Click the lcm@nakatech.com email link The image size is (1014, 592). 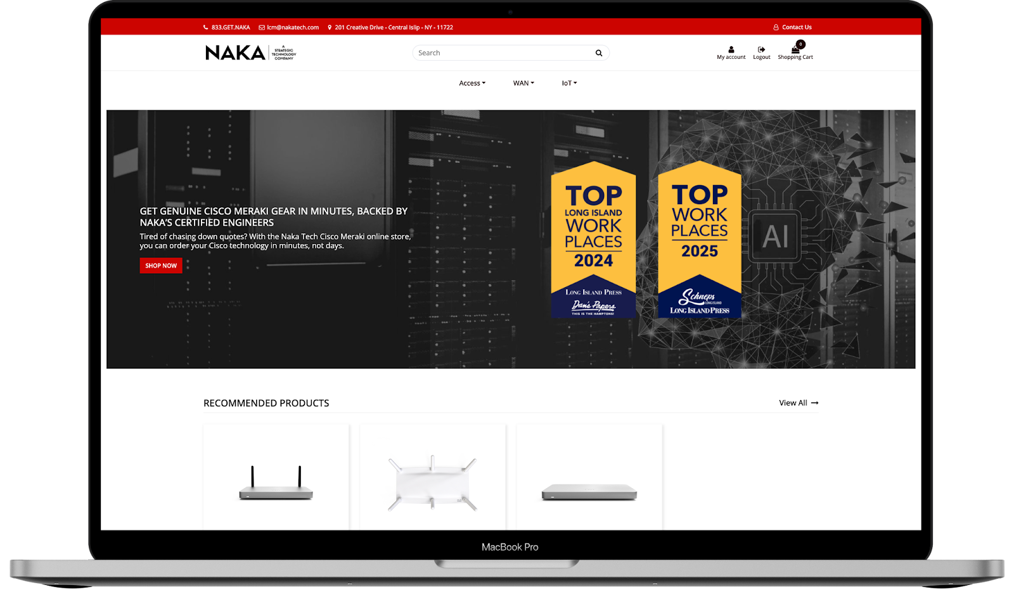[x=292, y=27]
